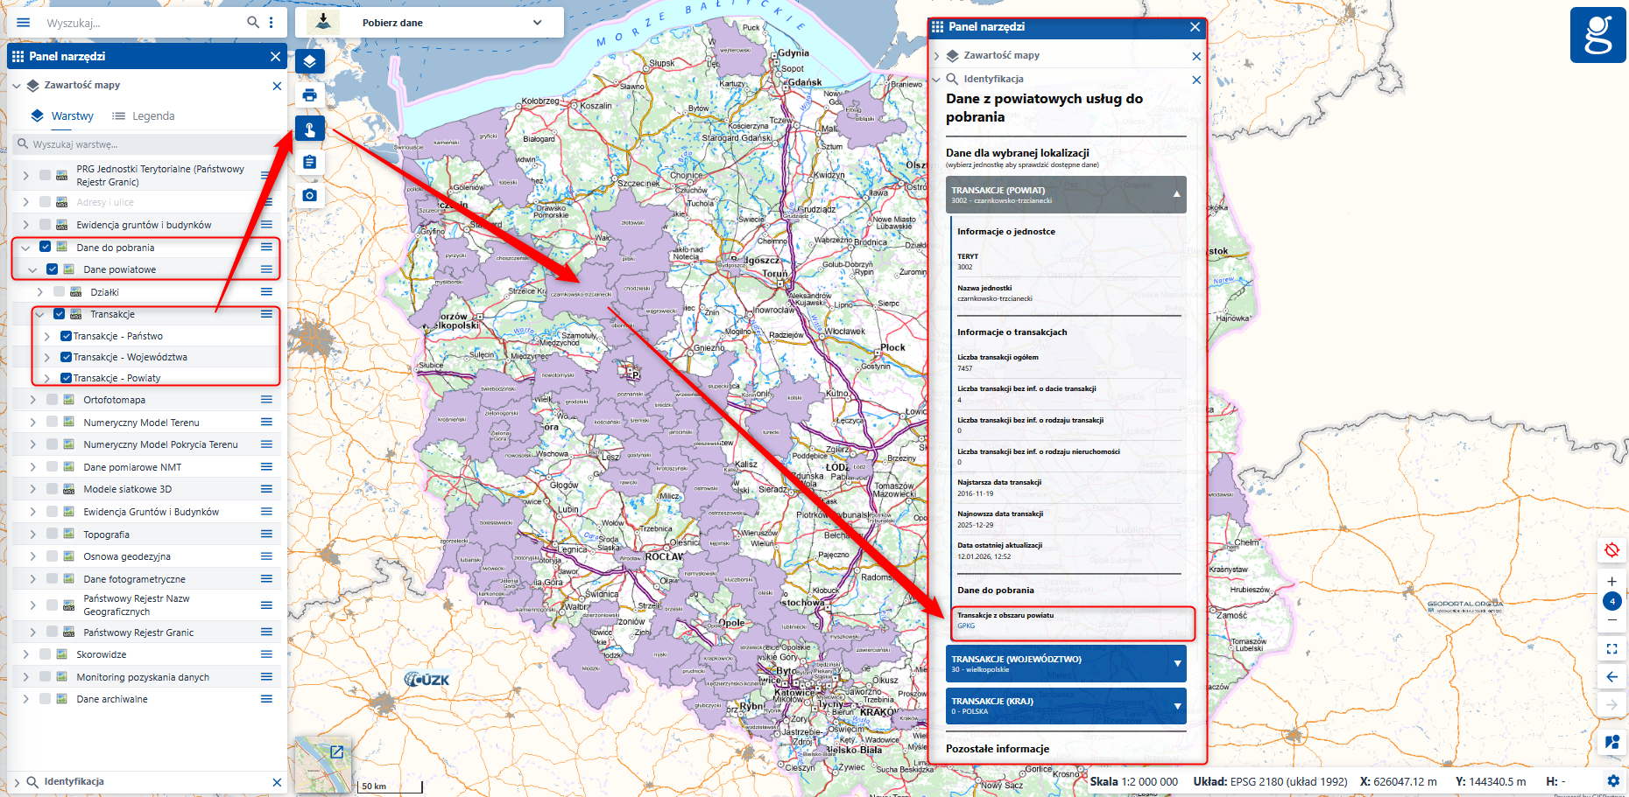Zoom in with the plus button

click(1612, 580)
